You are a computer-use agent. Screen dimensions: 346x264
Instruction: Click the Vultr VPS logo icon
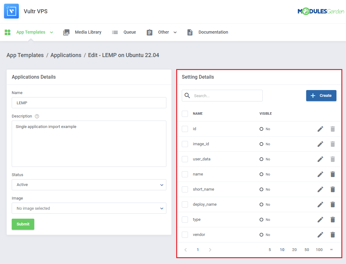point(11,11)
